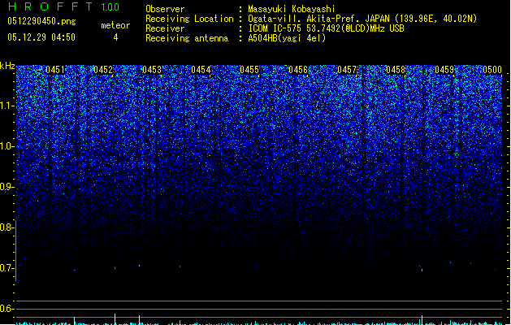Click the 0459 time marker
Viewport: 511px width, 325px height.
(444, 70)
